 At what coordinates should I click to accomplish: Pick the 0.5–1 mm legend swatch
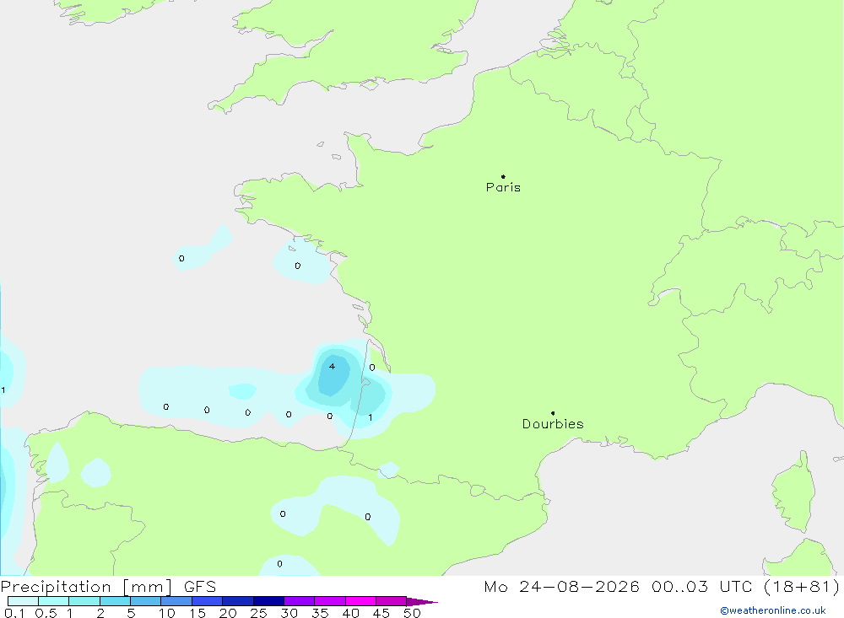pyautogui.click(x=54, y=601)
